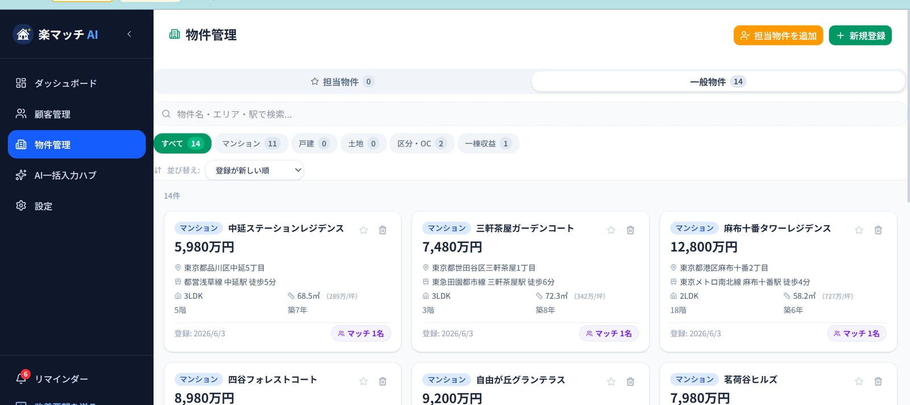Viewport: 910px width, 405px height.
Task: Click the 5,980万円 price
Action: pos(204,247)
